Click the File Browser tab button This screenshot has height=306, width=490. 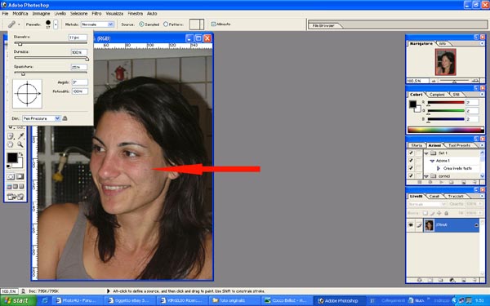(x=323, y=25)
